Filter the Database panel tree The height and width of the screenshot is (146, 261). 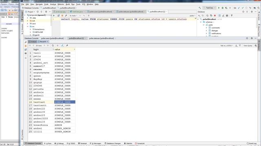tap(232, 15)
